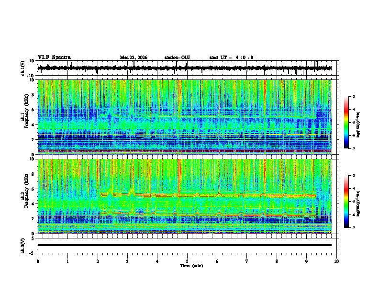The image size is (379, 293).
Task: Click the "ch.3(V)" axis label
Action: coord(23,246)
